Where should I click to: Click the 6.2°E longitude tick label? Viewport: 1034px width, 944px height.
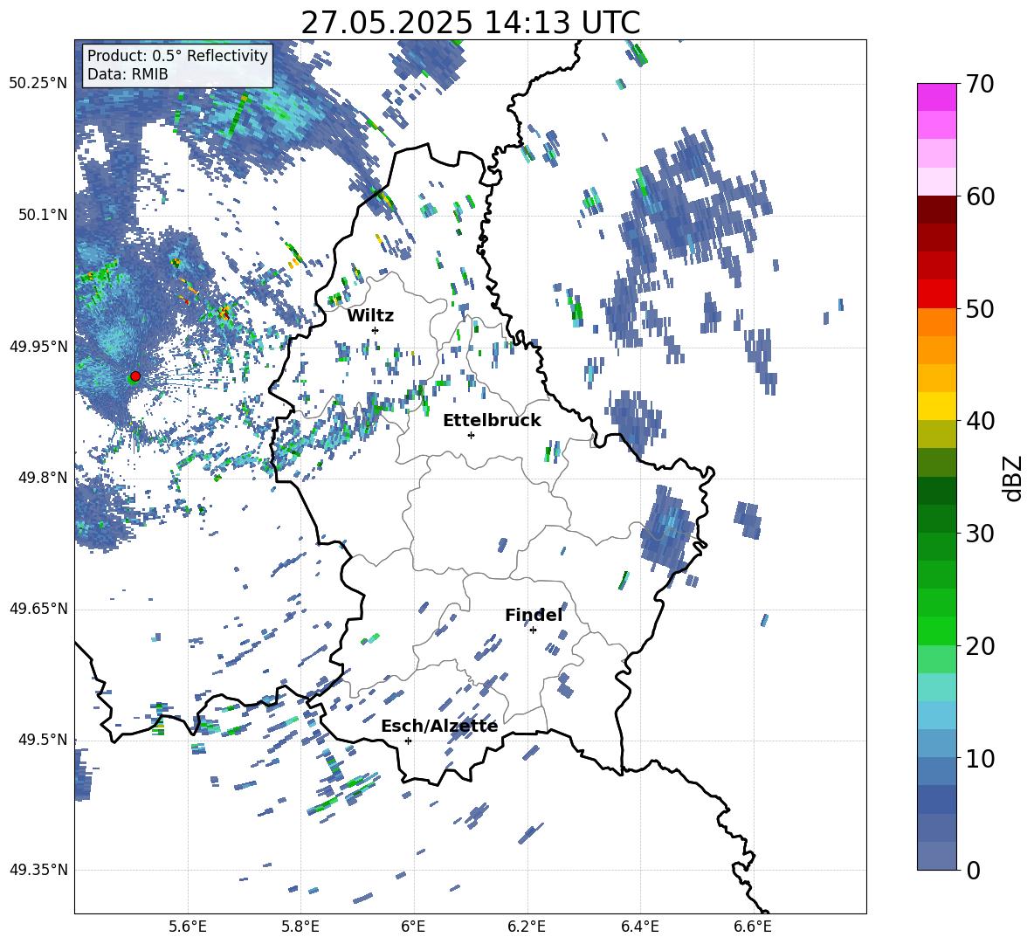coord(527,927)
